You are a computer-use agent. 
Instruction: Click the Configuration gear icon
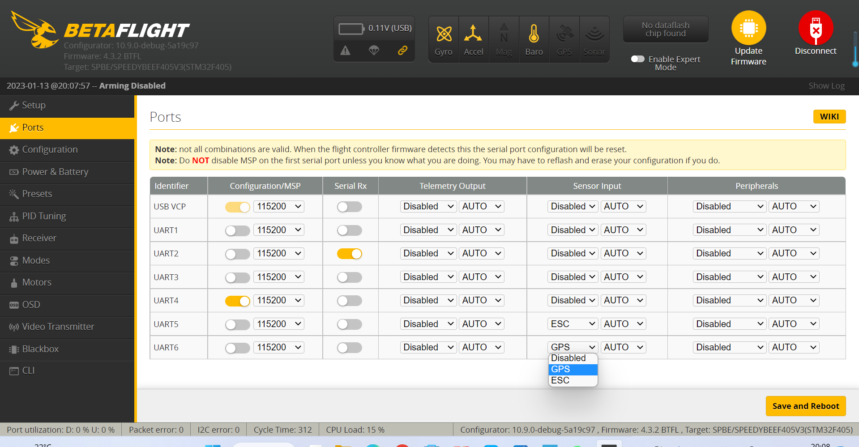14,150
